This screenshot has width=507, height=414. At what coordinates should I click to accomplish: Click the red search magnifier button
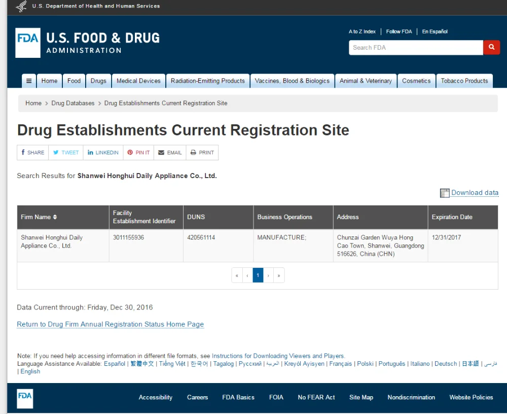pos(491,47)
